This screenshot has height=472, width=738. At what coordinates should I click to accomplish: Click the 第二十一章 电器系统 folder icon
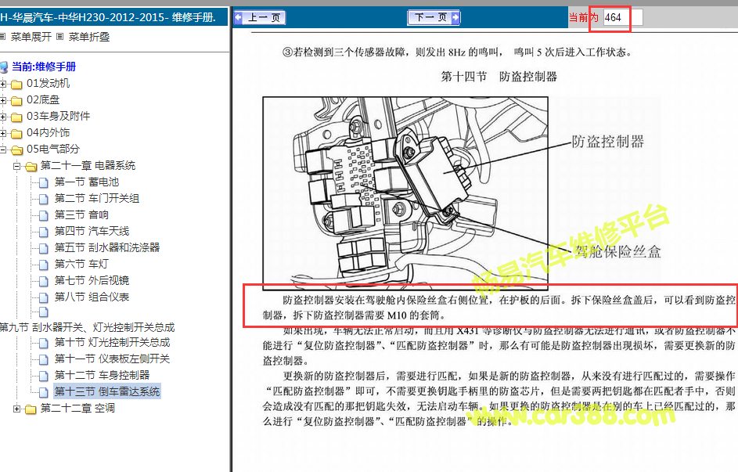pyautogui.click(x=31, y=166)
